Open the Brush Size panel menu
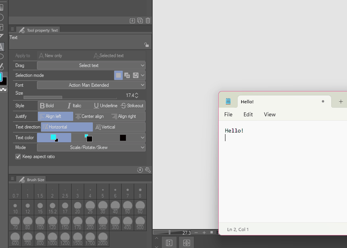The width and height of the screenshot is (347, 248). [x=12, y=179]
